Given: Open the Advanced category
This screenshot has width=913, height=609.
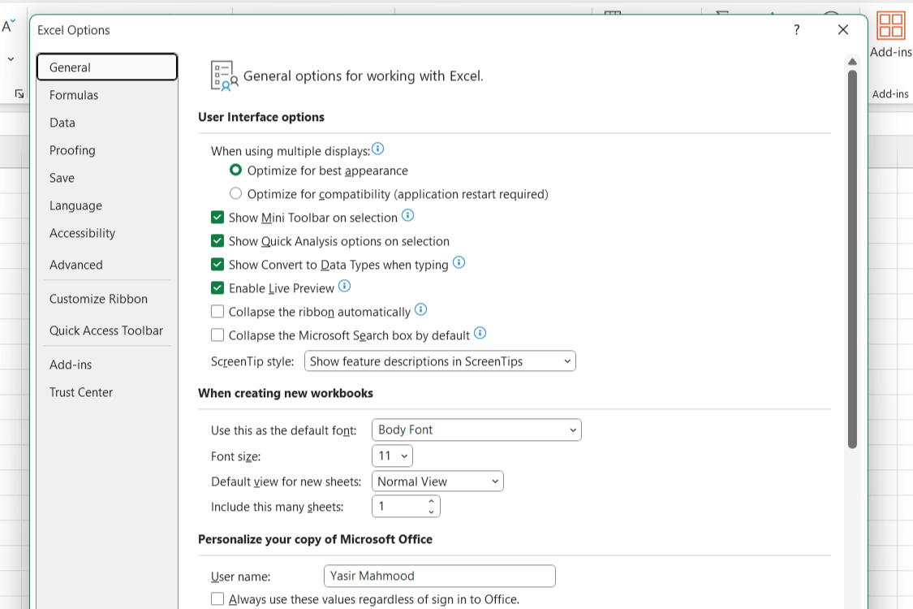Looking at the screenshot, I should [107, 265].
